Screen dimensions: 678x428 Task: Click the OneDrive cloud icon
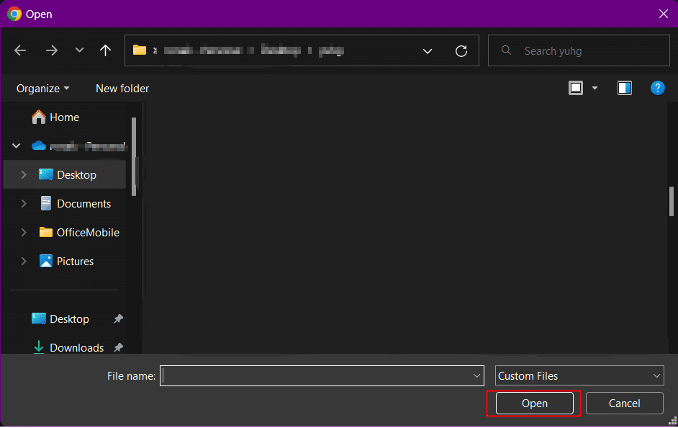pyautogui.click(x=39, y=146)
